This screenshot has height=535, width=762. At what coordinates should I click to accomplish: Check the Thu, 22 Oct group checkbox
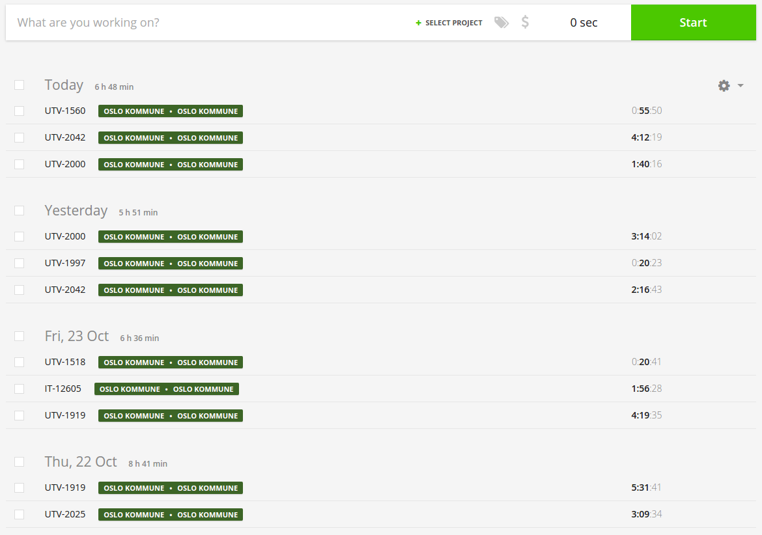20,461
